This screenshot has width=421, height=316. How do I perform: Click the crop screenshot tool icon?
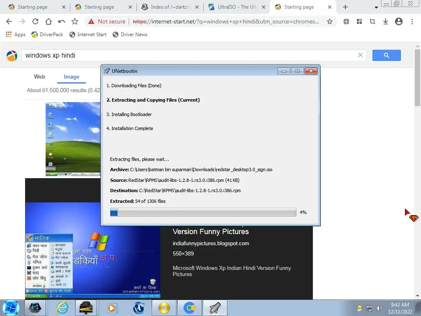[x=372, y=21]
